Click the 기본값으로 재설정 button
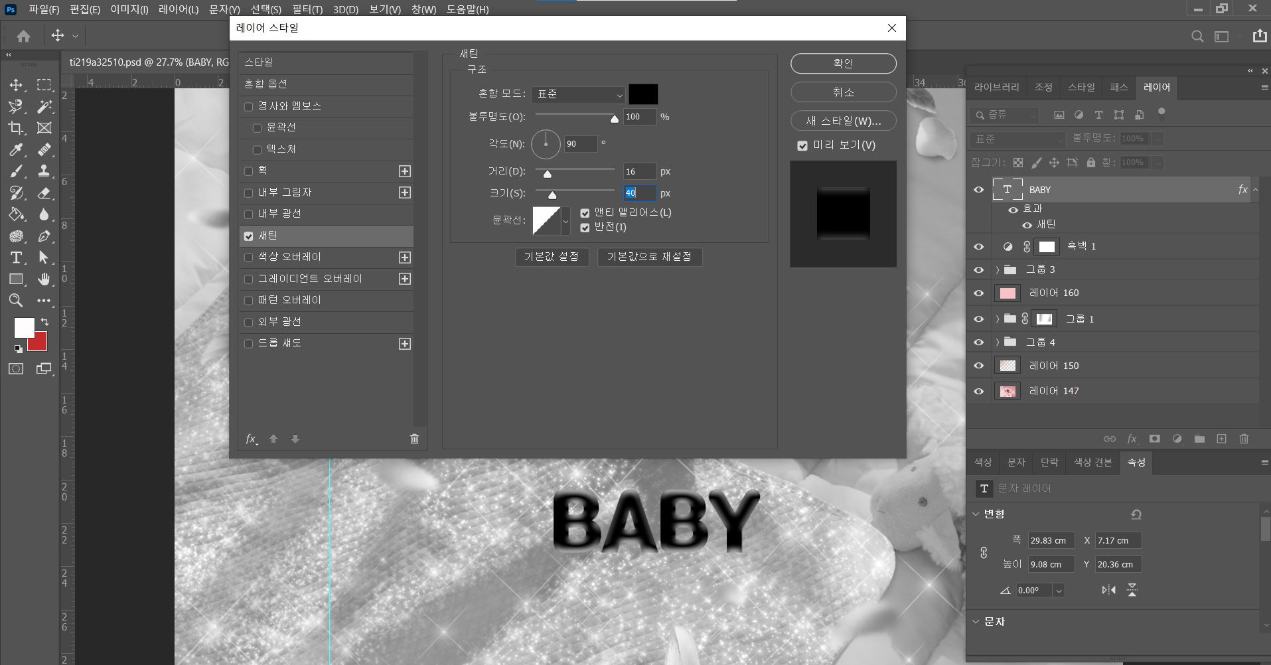1271x665 pixels. [649, 257]
